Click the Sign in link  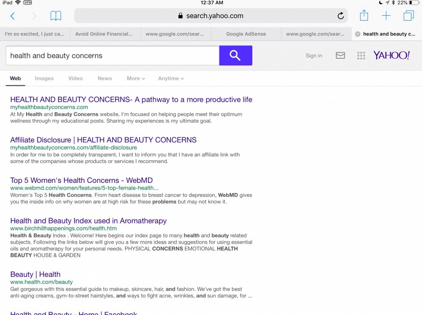point(314,56)
